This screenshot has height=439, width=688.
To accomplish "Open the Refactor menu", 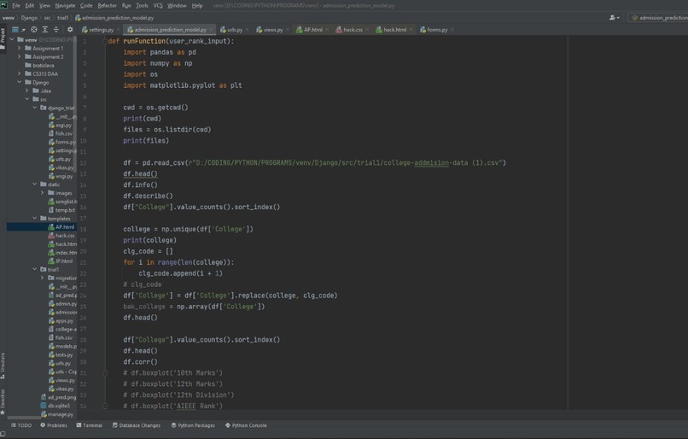I will click(x=107, y=6).
